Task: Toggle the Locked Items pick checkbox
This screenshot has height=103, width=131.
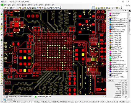Action: point(126,97)
